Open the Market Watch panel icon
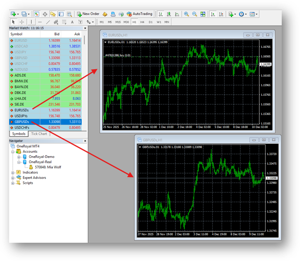This screenshot has height=261, width=300. [x=37, y=14]
